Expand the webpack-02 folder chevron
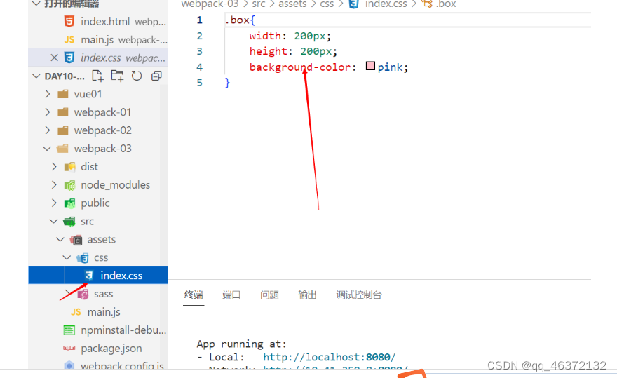This screenshot has height=378, width=617. pyautogui.click(x=48, y=130)
